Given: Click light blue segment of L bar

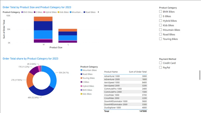Looking at the screenshot, I should pos(68,38).
